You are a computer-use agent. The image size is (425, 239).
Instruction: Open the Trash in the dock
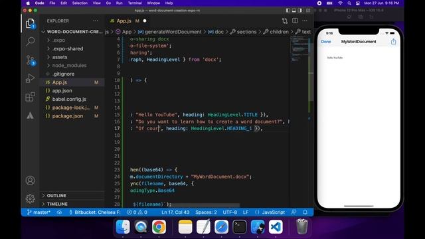coord(302,226)
